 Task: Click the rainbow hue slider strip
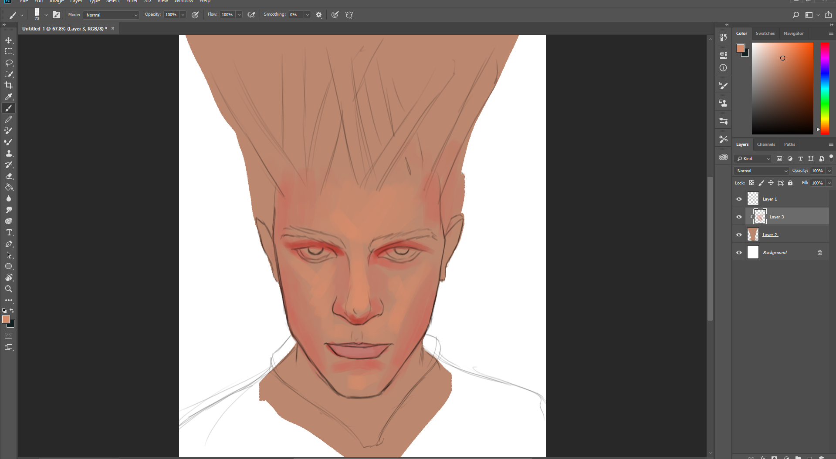pyautogui.click(x=825, y=88)
